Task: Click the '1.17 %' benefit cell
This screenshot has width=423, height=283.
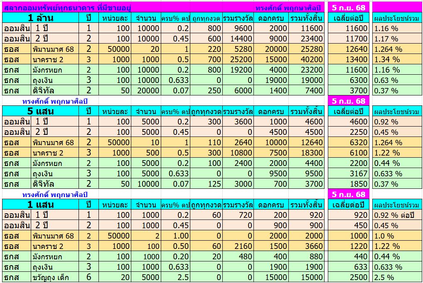Action: [x=397, y=39]
